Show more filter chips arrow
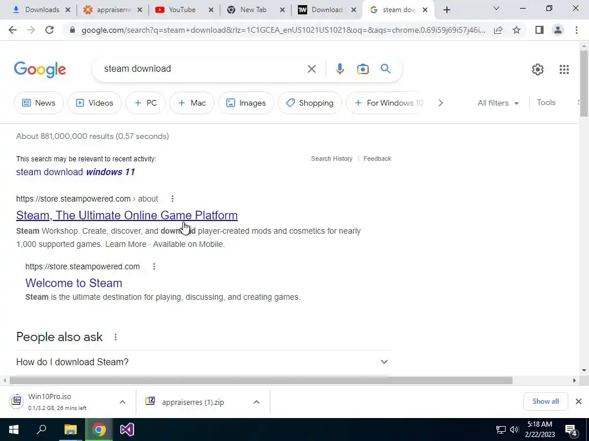The image size is (589, 441). [x=440, y=103]
